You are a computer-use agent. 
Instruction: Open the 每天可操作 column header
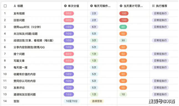pyautogui.click(x=102, y=6)
